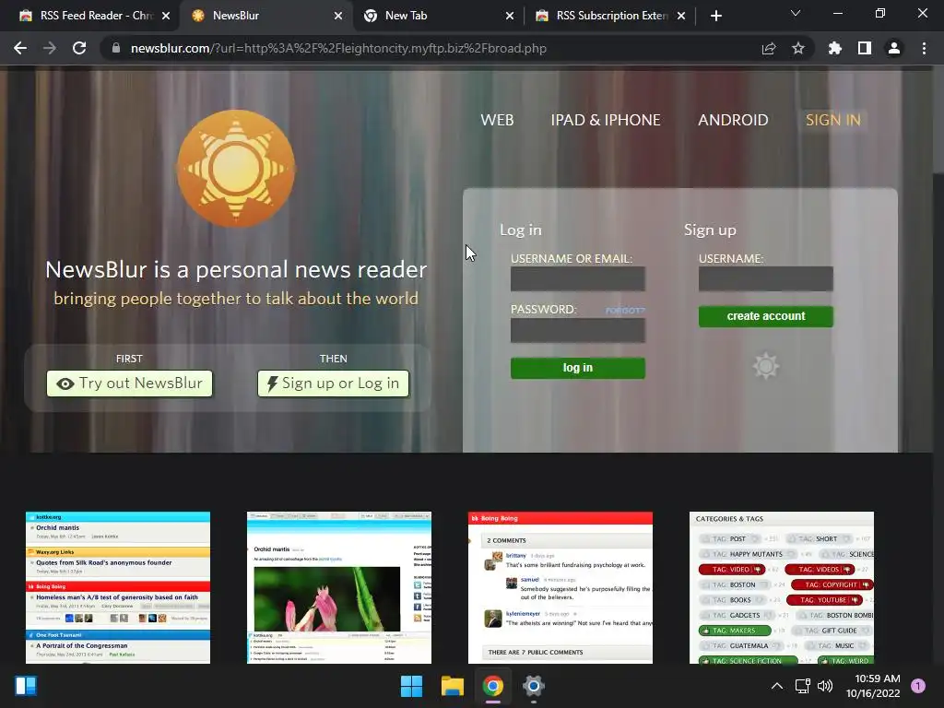Reload the NewsBlur page
944x708 pixels.
coord(79,48)
